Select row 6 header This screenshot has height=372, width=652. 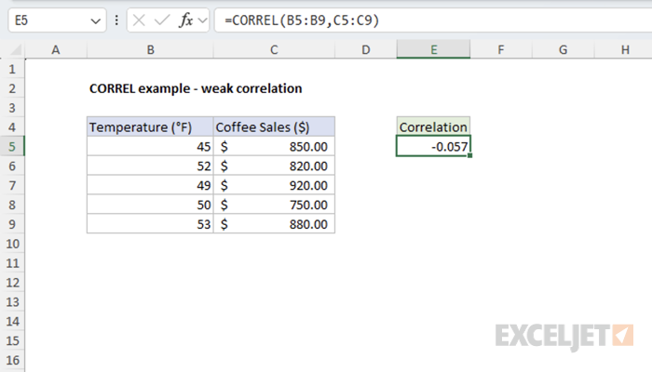point(12,166)
